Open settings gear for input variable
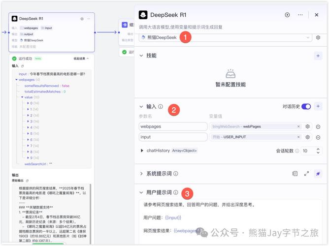Image resolution: width=329 pixels, height=246 pixels. 308,137
